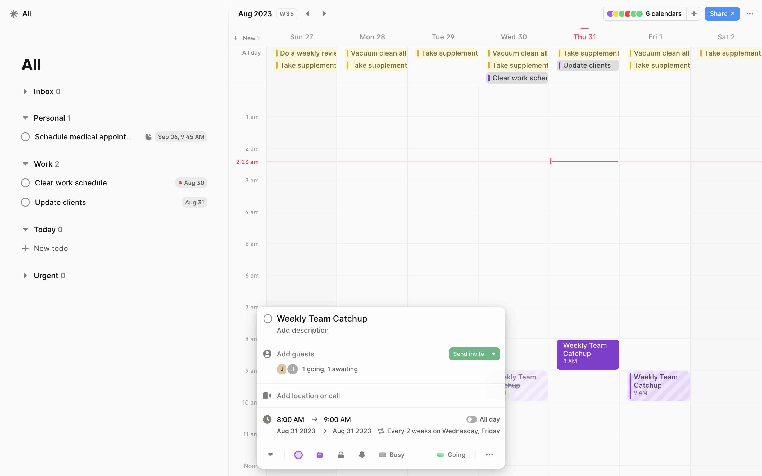This screenshot has width=762, height=476.
Task: Collapse the Personal section
Action: coord(25,118)
